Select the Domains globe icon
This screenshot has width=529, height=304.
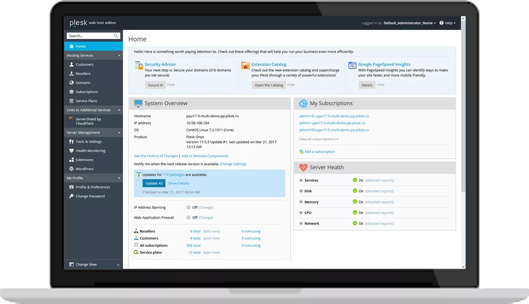[72, 82]
